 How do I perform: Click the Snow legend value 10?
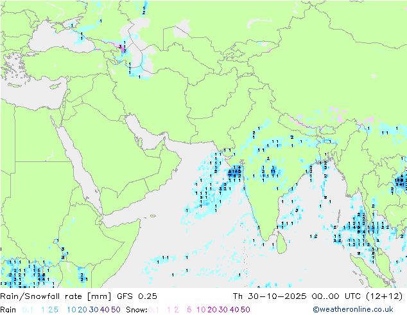201,310
